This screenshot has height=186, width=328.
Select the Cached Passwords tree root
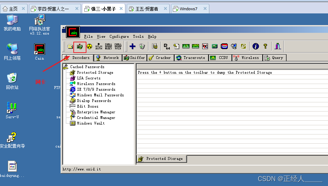coord(87,67)
